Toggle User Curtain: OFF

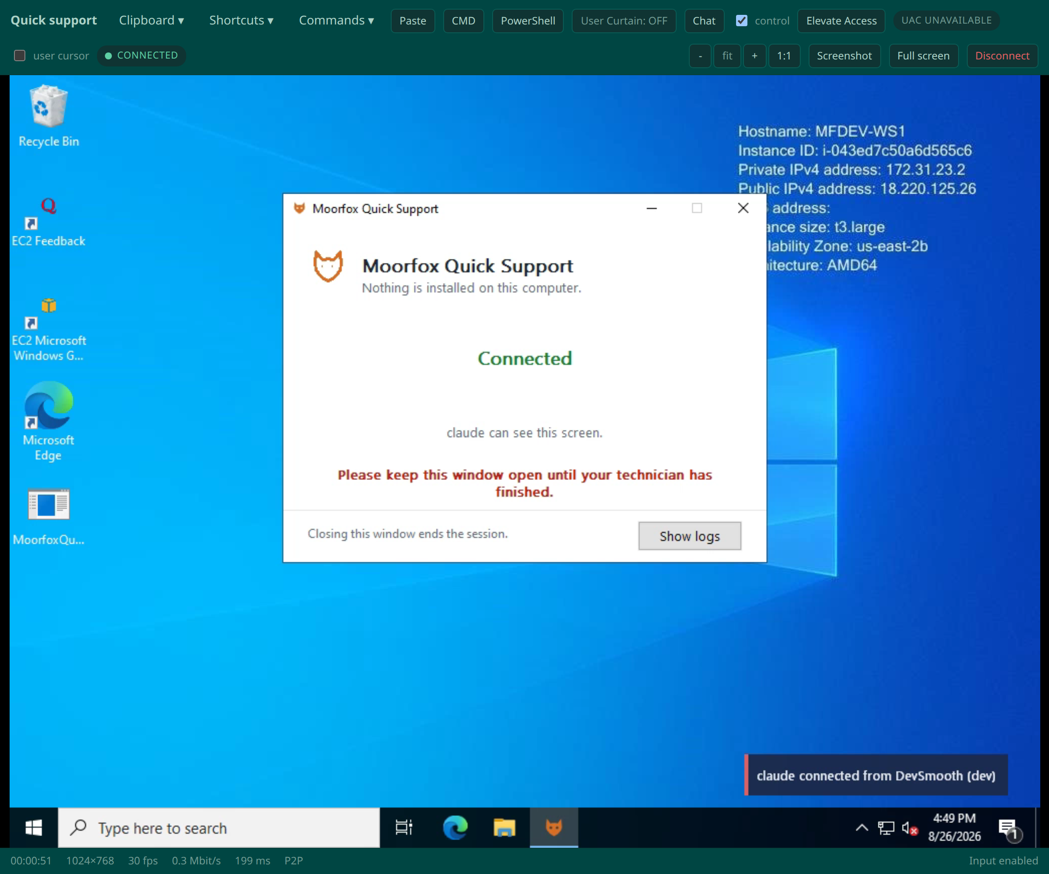click(623, 21)
